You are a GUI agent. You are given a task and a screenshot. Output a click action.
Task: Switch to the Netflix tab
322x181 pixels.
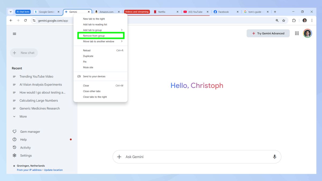(x=162, y=12)
